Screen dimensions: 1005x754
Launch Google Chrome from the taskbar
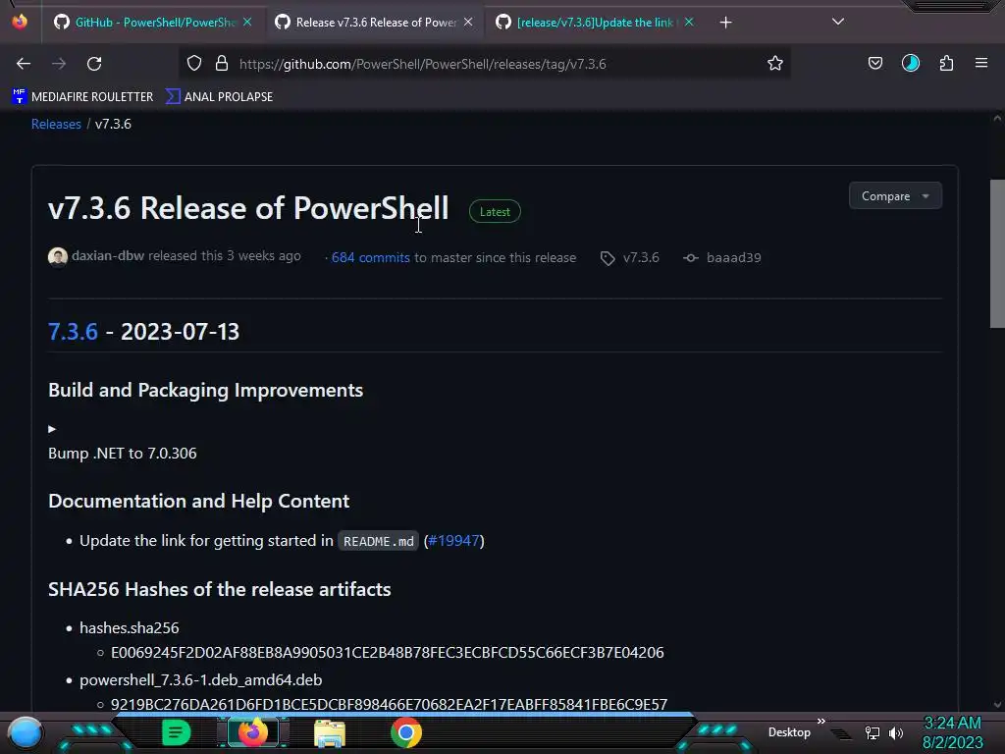[x=405, y=732]
